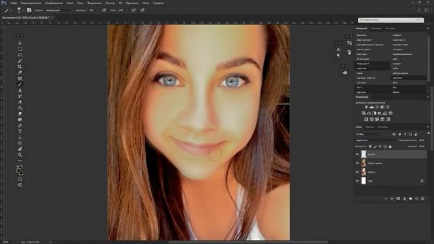The image size is (434, 244).
Task: Toggle layer filtering switch on/off
Action: (x=429, y=134)
